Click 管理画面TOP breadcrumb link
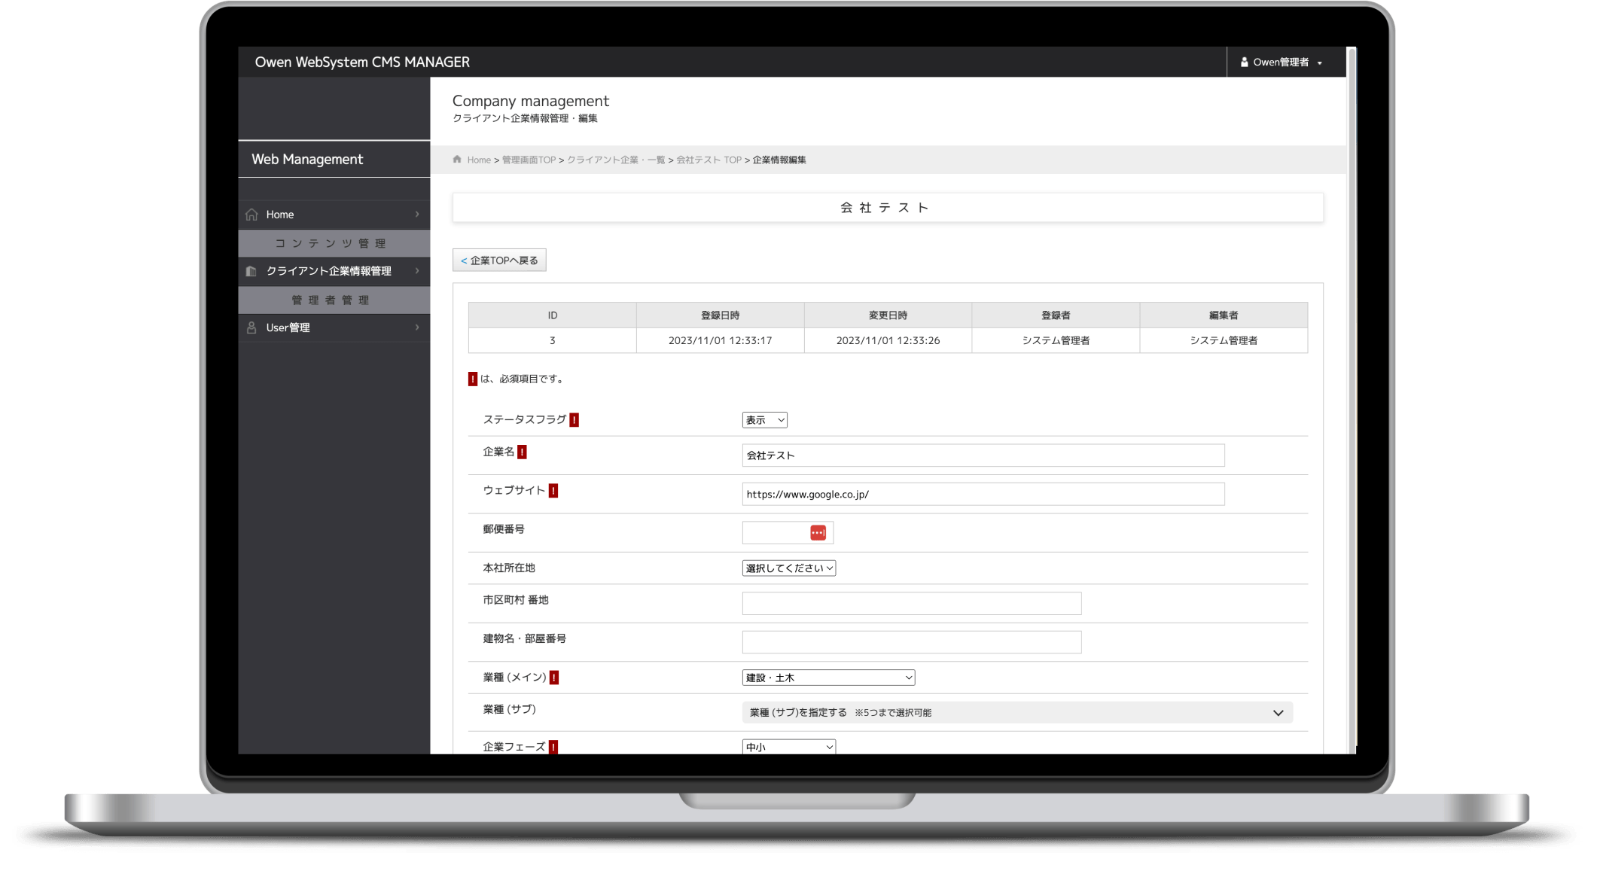 [529, 160]
